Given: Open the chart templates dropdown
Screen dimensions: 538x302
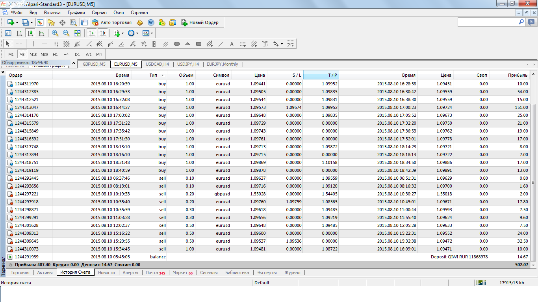Looking at the screenshot, I should coord(152,33).
